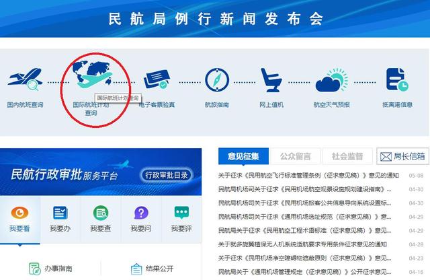Open the 办事指南 link

pyautogui.click(x=51, y=269)
